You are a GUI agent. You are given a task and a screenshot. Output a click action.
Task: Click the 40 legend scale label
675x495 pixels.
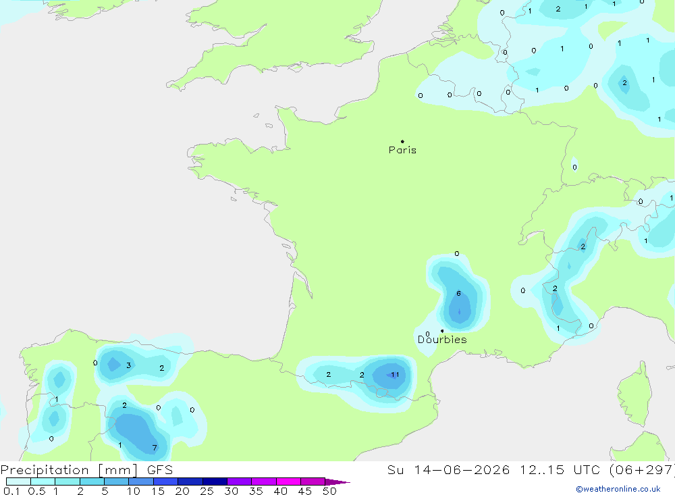click(280, 491)
